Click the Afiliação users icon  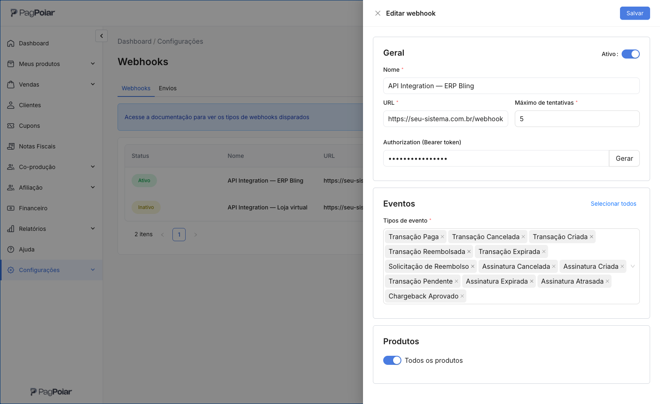tap(11, 188)
